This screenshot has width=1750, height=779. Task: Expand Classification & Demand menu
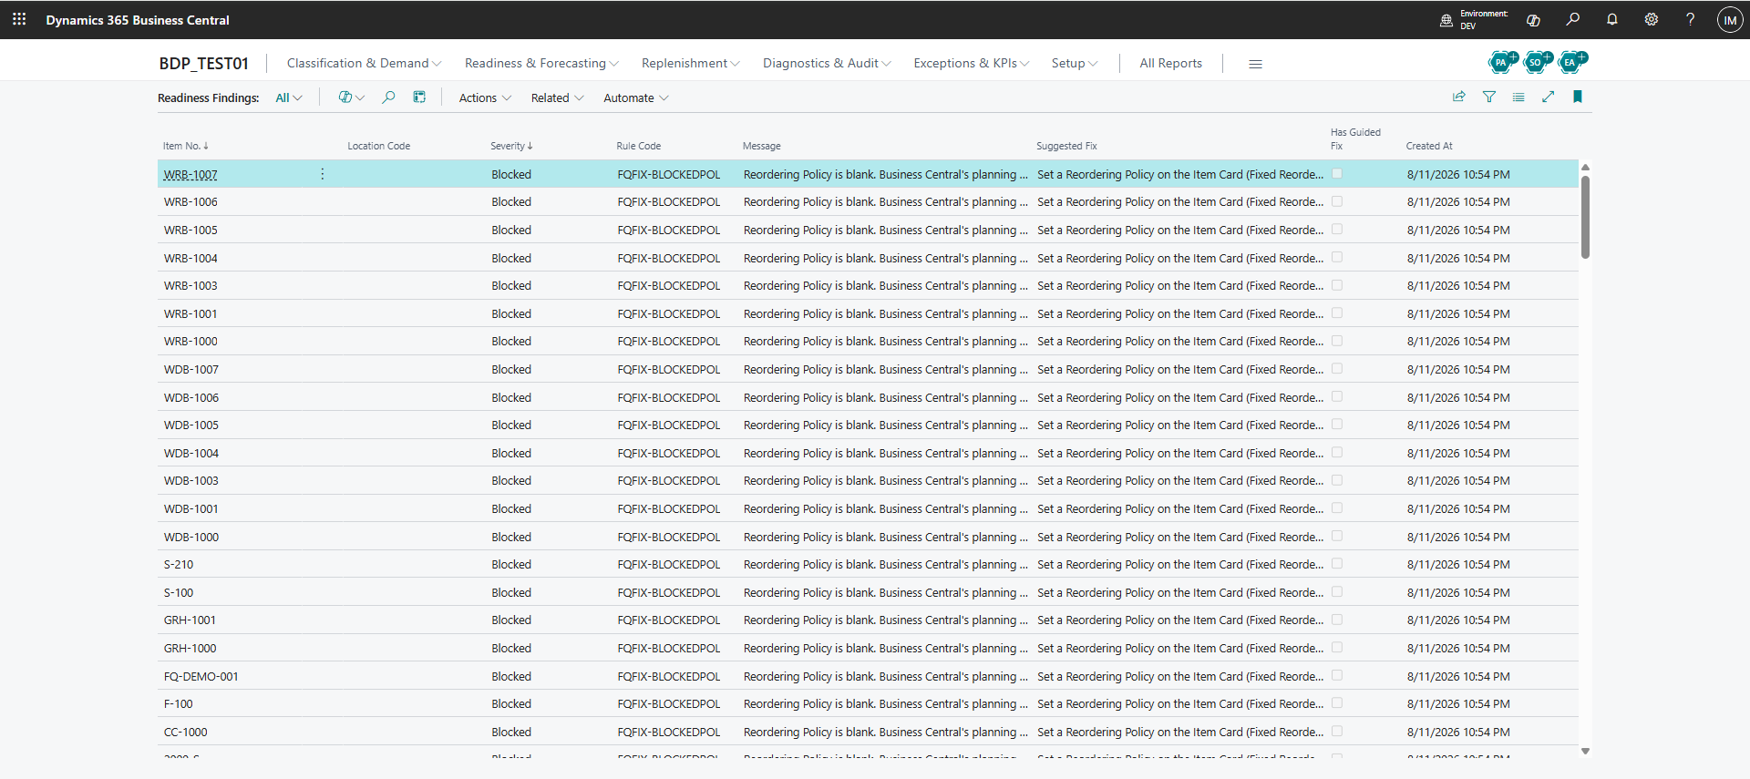click(x=364, y=63)
